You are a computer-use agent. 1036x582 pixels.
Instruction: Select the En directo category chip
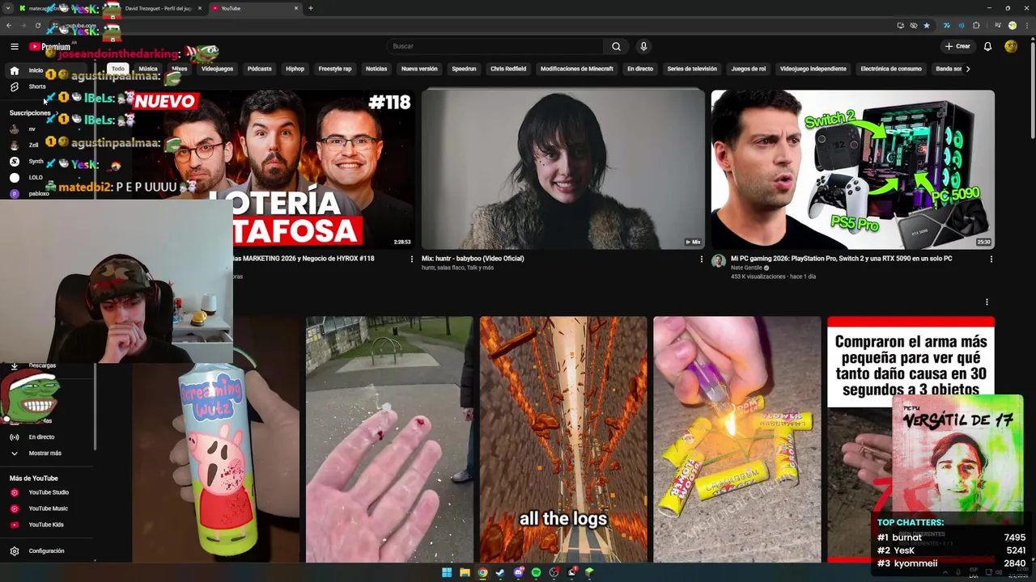[639, 69]
